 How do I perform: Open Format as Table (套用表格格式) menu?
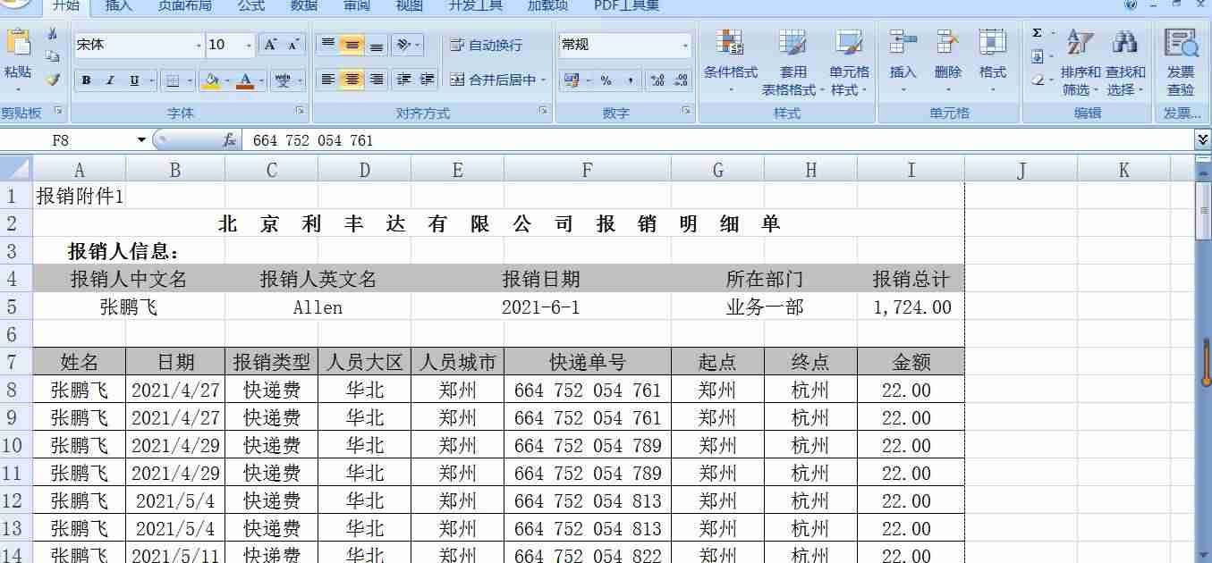click(x=792, y=62)
